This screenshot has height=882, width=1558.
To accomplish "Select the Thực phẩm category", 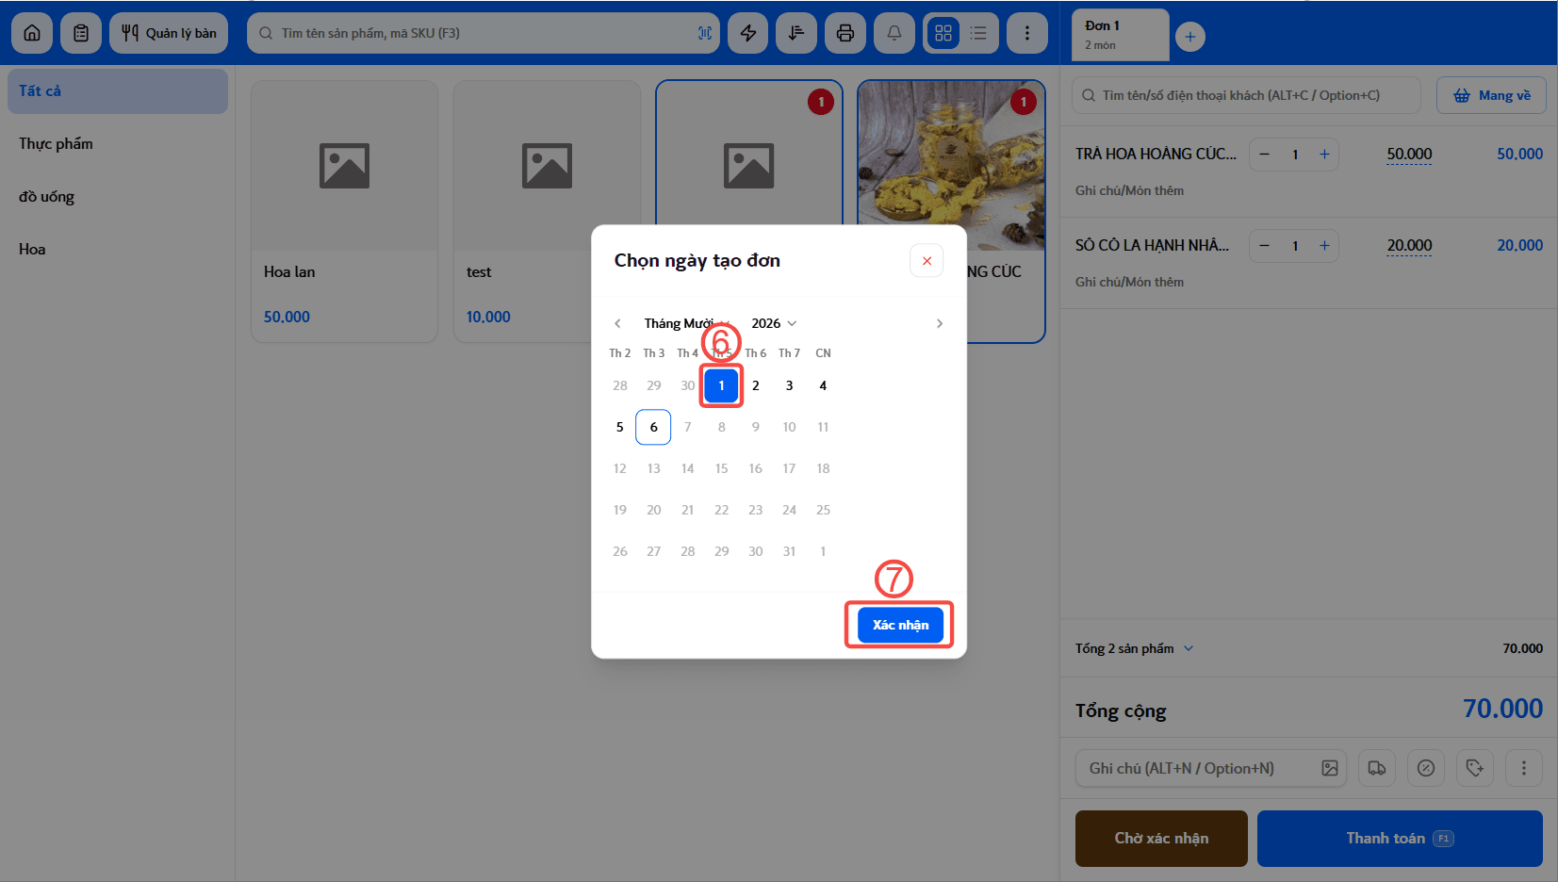I will point(118,144).
